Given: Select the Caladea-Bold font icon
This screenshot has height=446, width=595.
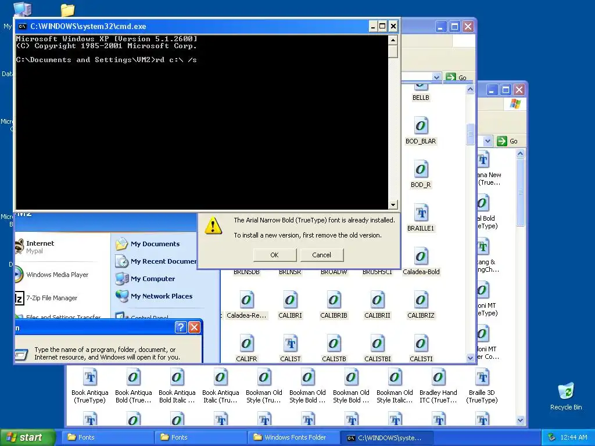Looking at the screenshot, I should pyautogui.click(x=421, y=256).
